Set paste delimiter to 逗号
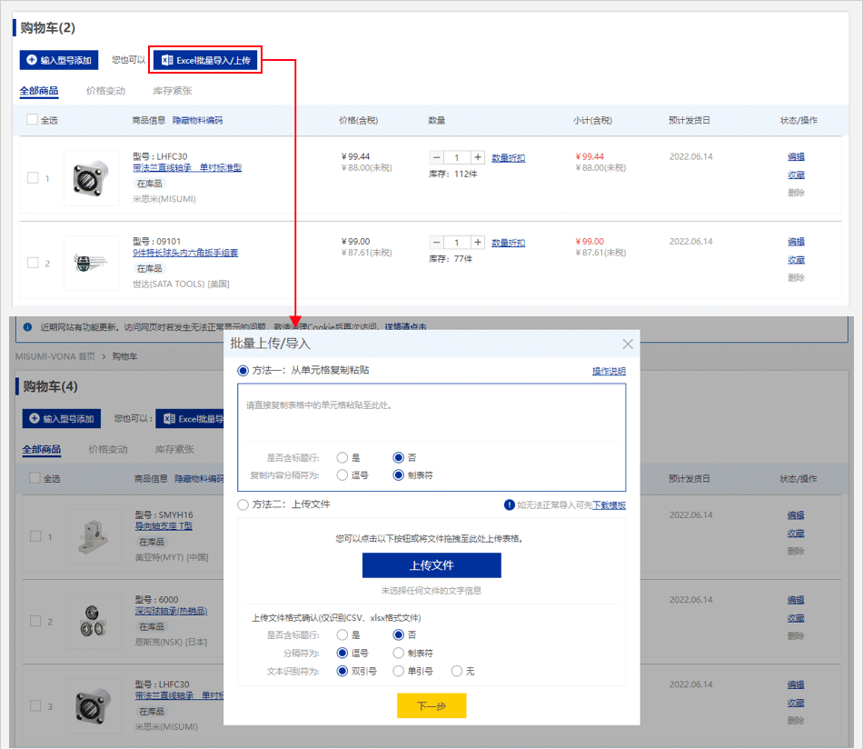Image resolution: width=863 pixels, height=749 pixels. click(x=342, y=474)
